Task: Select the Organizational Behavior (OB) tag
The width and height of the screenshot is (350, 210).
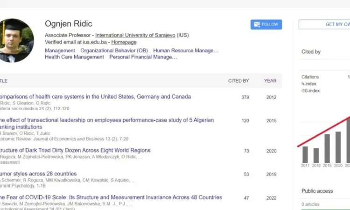Action: (x=114, y=51)
